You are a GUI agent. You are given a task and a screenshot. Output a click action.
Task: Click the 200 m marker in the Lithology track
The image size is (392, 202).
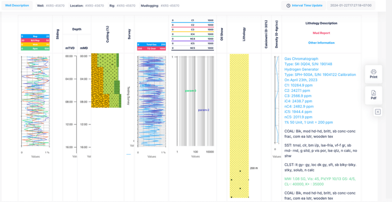pos(254,168)
